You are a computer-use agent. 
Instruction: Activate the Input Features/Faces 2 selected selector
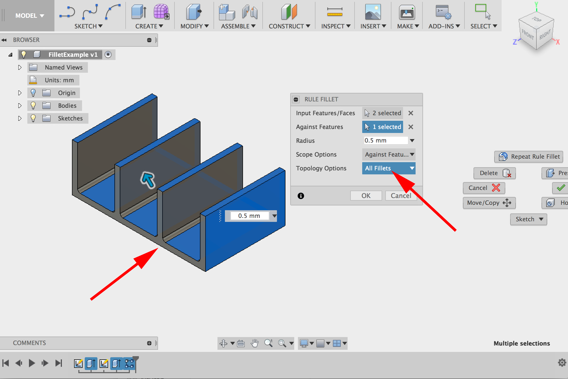tap(383, 113)
